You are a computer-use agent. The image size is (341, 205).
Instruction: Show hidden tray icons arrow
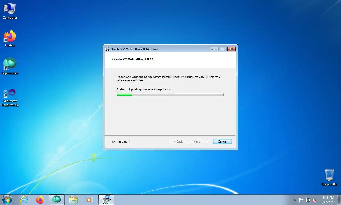pos(295,200)
